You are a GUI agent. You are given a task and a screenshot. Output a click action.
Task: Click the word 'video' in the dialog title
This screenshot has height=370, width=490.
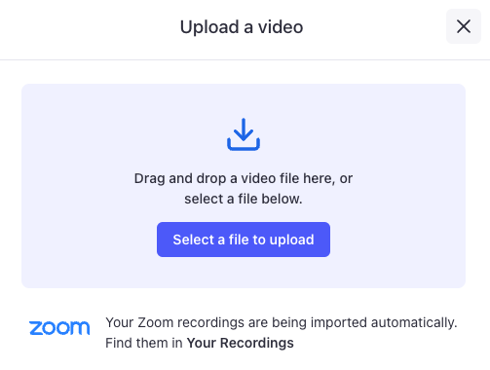(x=281, y=27)
